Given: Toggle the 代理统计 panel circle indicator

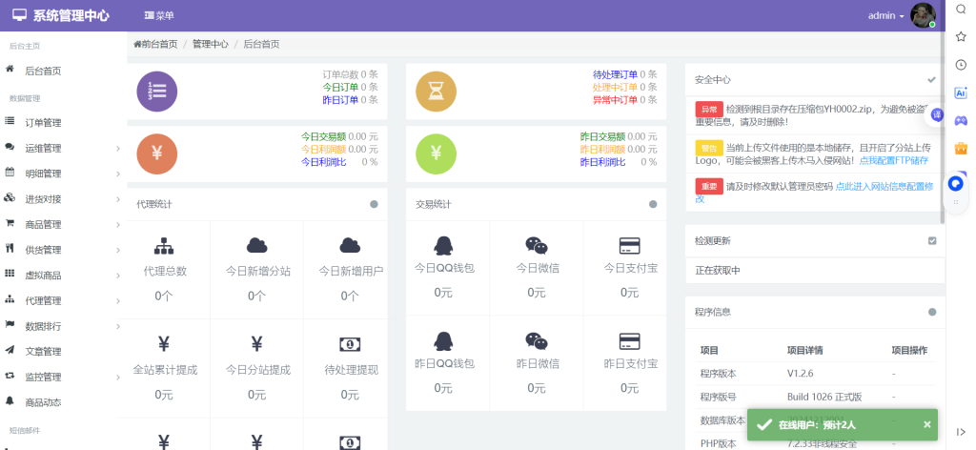Looking at the screenshot, I should tap(374, 204).
